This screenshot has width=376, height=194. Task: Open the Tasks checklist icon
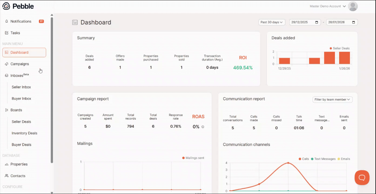tap(7, 33)
